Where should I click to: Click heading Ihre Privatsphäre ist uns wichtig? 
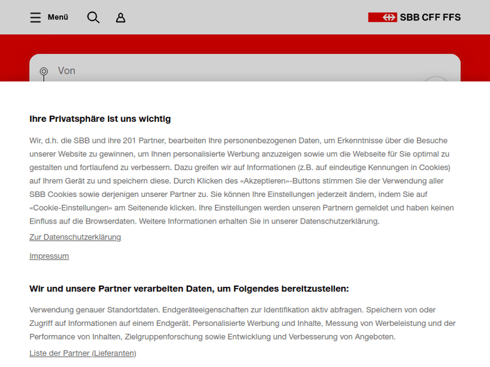[x=100, y=119]
